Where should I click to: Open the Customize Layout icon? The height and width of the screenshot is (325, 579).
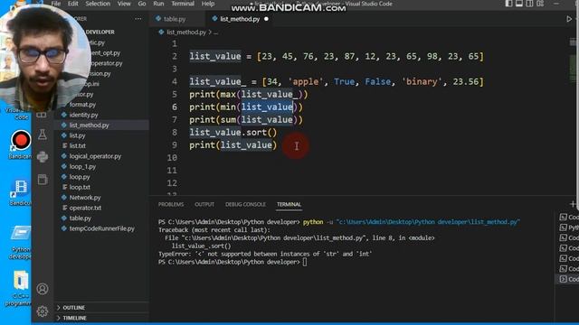540,4
